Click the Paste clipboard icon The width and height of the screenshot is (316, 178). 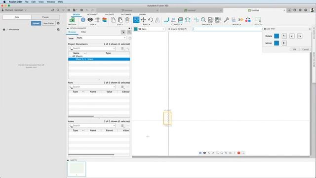coord(120,20)
